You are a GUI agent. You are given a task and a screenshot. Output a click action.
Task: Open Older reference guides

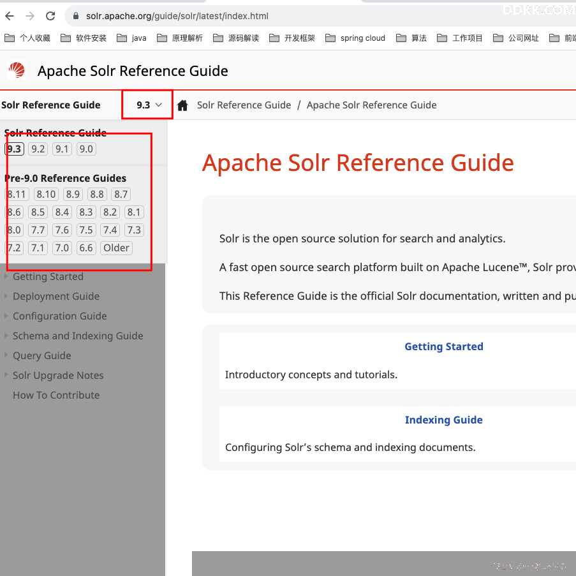click(117, 248)
